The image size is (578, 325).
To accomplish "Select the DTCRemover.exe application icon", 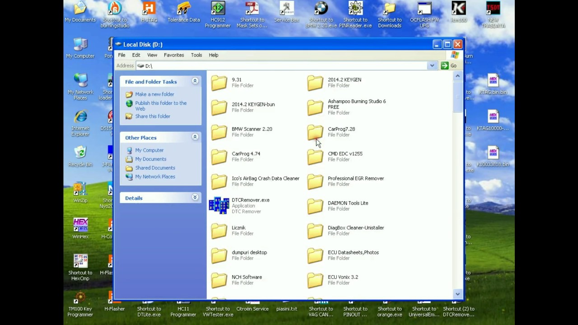I will tap(219, 205).
